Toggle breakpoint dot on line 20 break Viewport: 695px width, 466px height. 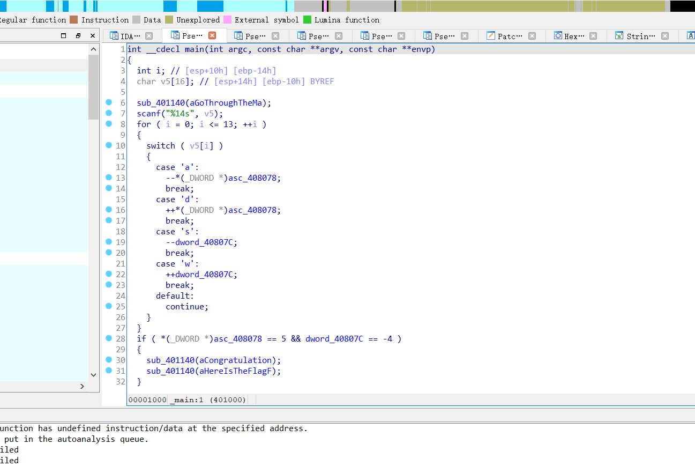pos(109,253)
